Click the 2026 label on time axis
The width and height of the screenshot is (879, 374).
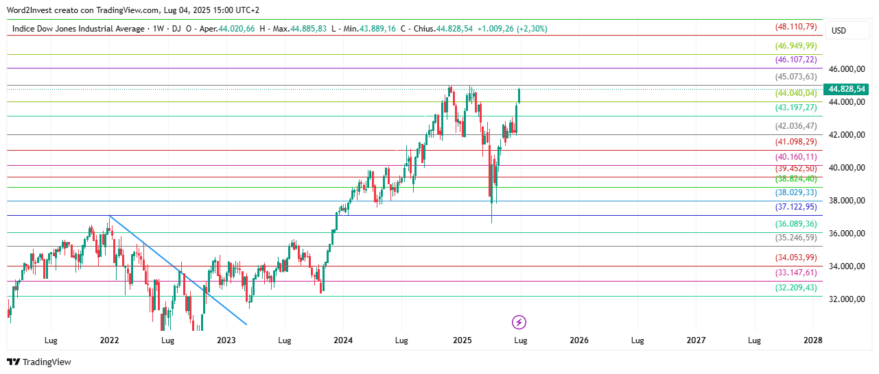(578, 340)
